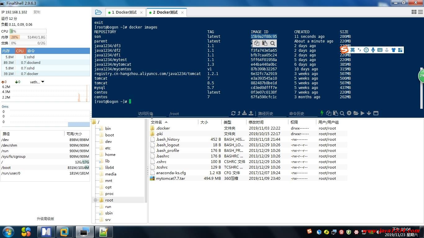Toggle Sogou punctuation mode

pos(359,50)
